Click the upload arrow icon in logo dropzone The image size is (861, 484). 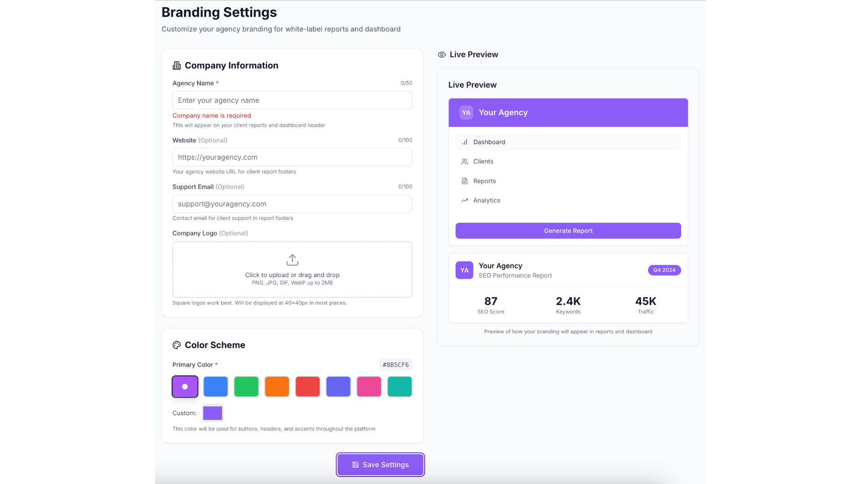click(292, 260)
